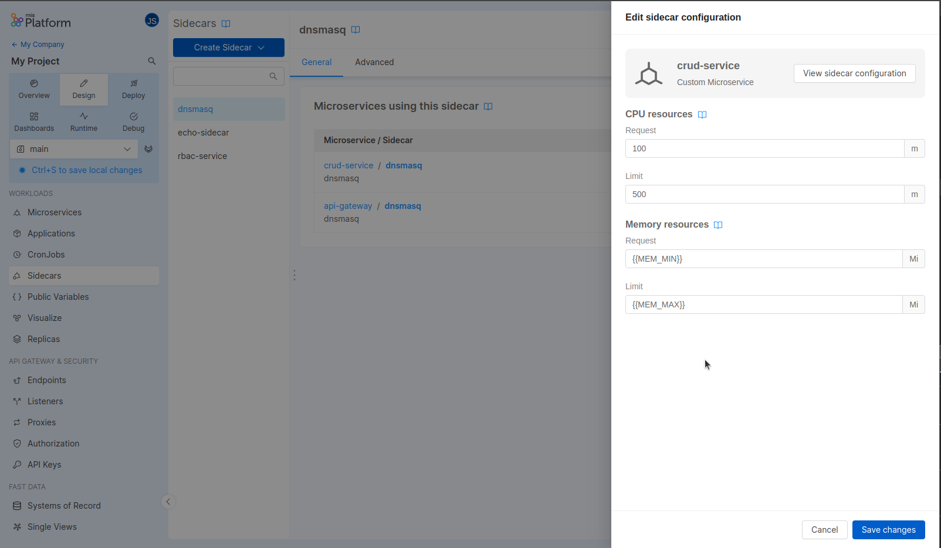Click the JS user avatar

[x=152, y=21]
